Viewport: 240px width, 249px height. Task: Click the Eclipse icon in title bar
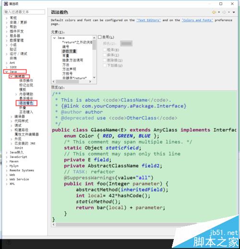(6, 4)
